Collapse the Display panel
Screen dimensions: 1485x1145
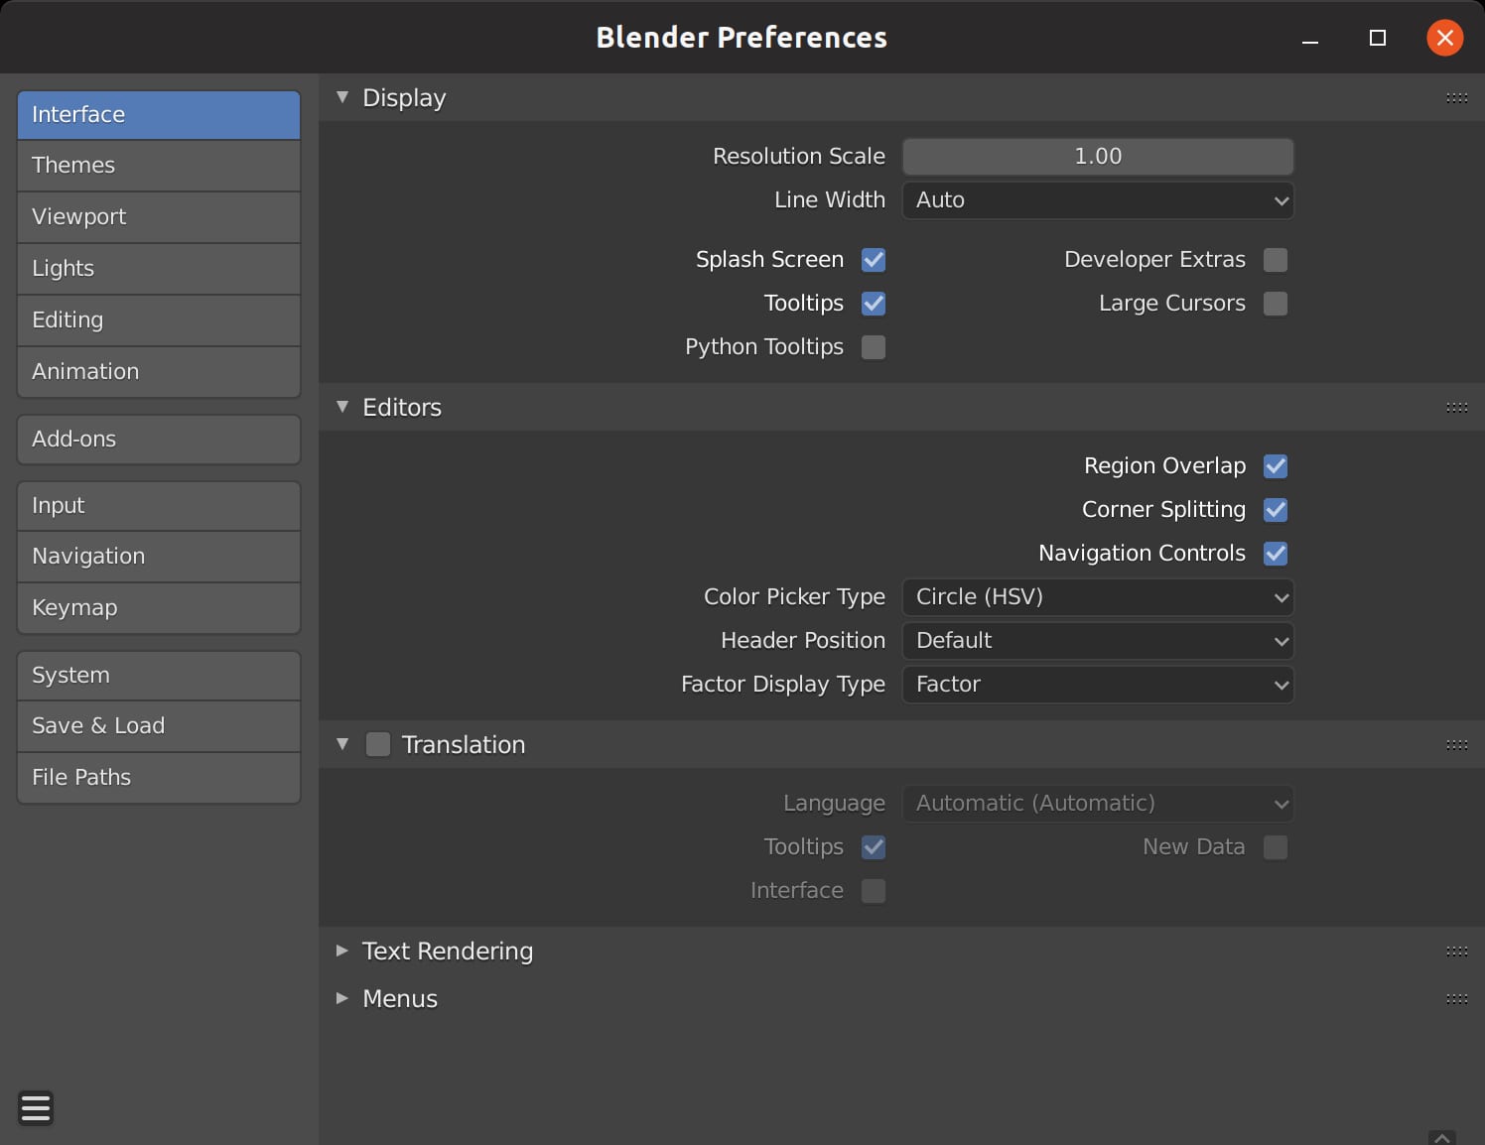pyautogui.click(x=342, y=97)
